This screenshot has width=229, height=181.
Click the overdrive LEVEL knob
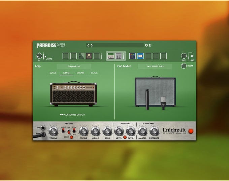[x=119, y=131]
